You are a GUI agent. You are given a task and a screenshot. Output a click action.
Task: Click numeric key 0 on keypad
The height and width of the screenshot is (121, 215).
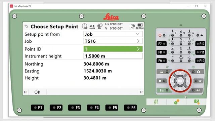(181, 61)
